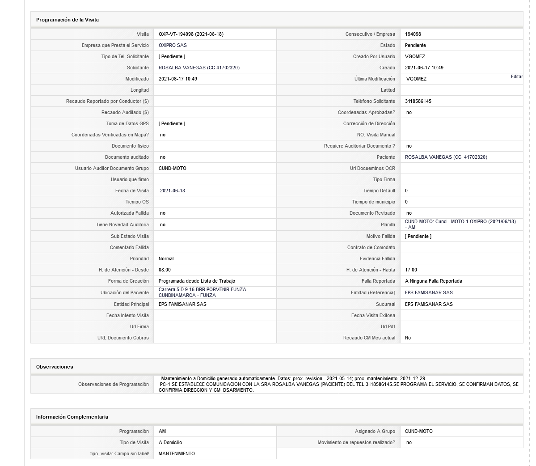Image resolution: width=536 pixels, height=466 pixels.
Task: Open solicitante ROSALBA VANEGAS (CC 41702320) link
Action: coord(199,68)
